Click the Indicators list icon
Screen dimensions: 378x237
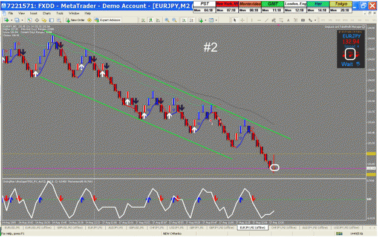pyautogui.click(x=201, y=20)
